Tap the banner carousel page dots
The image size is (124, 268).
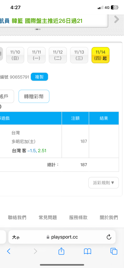click(x=38, y=29)
